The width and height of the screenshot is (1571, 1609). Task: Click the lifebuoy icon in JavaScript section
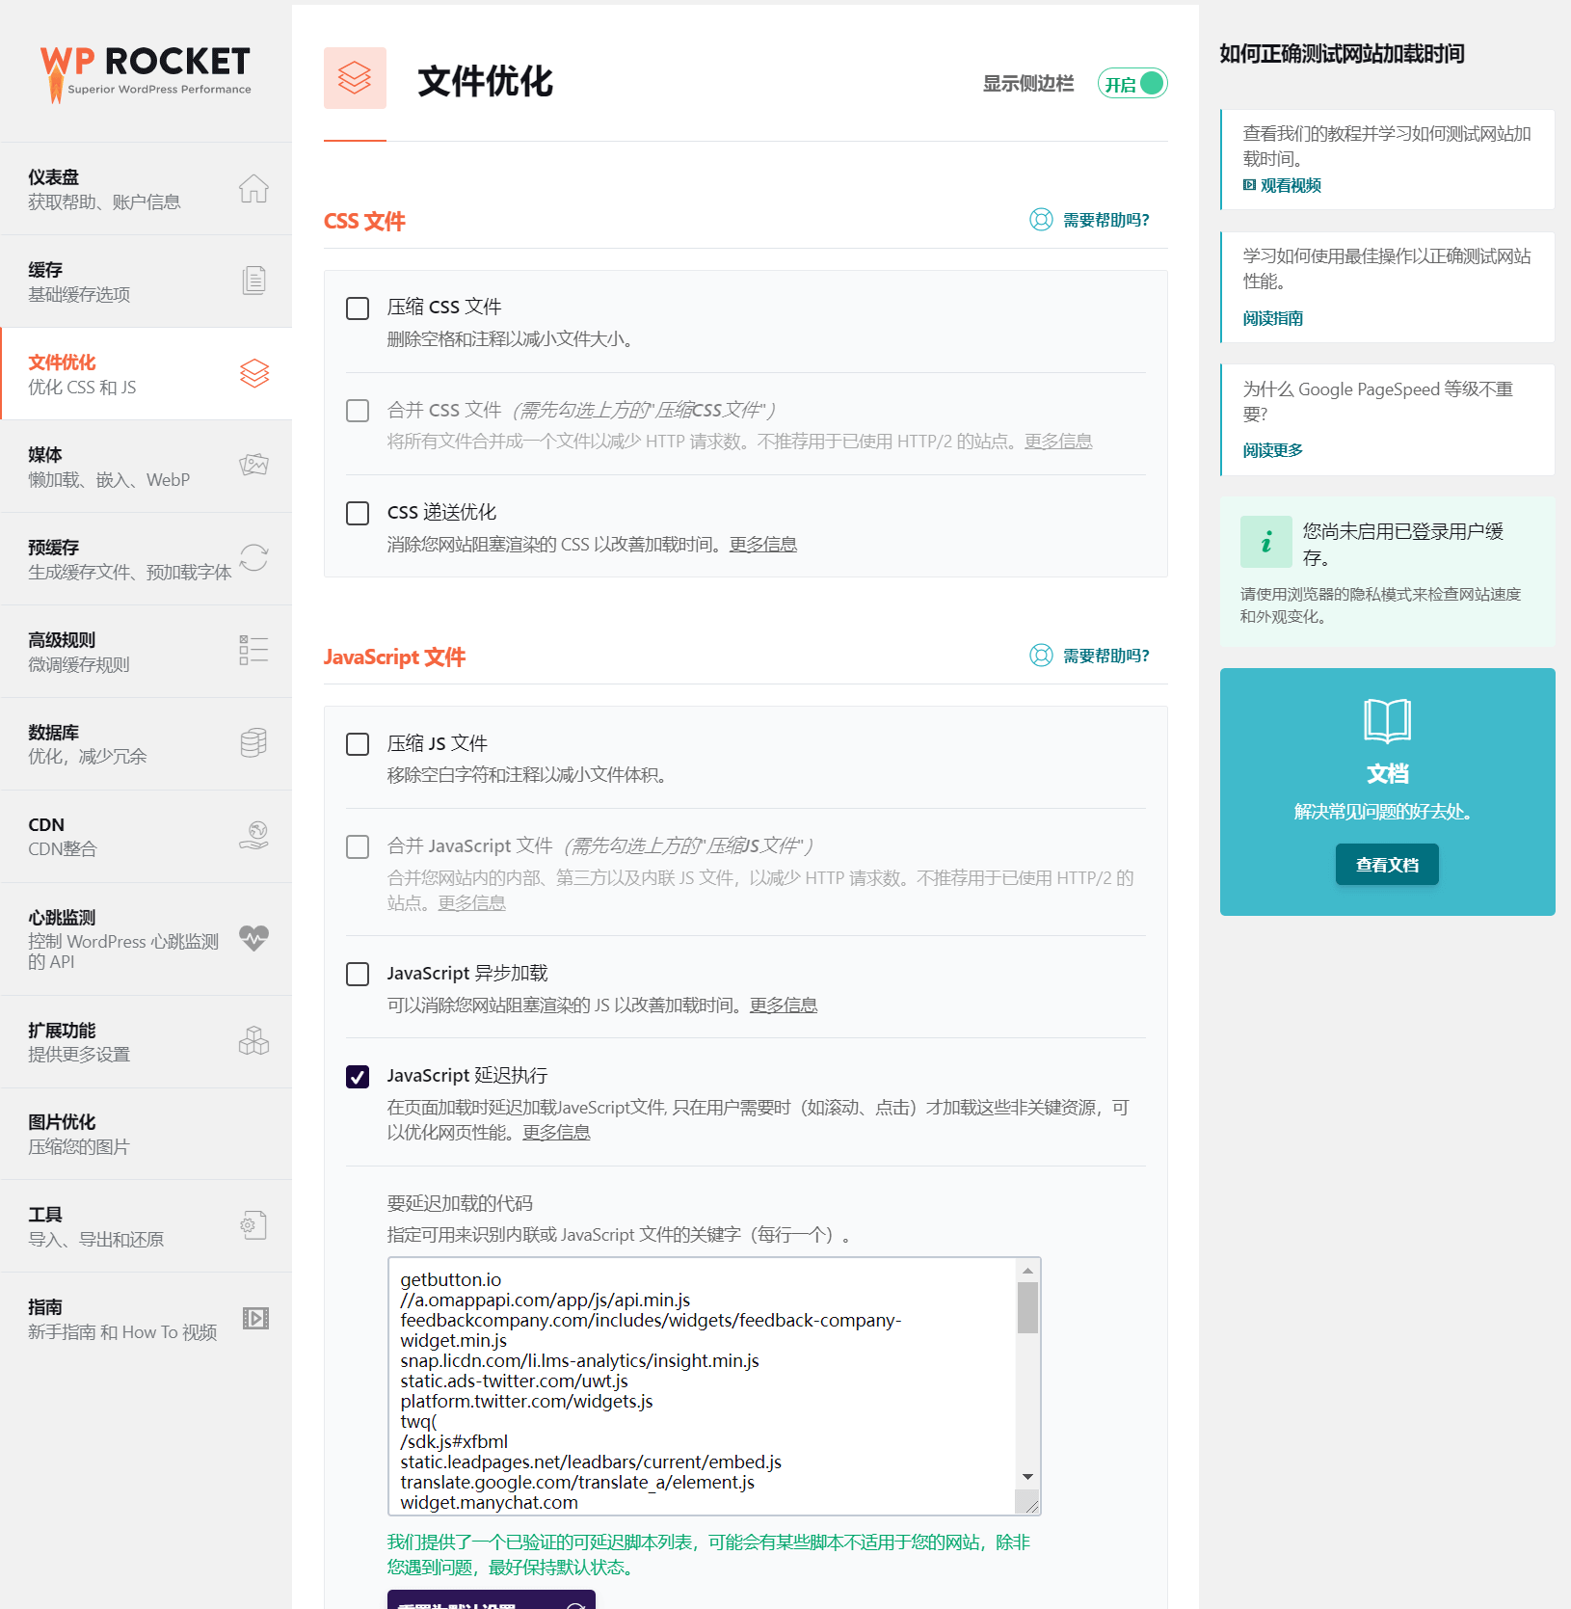coord(1041,656)
